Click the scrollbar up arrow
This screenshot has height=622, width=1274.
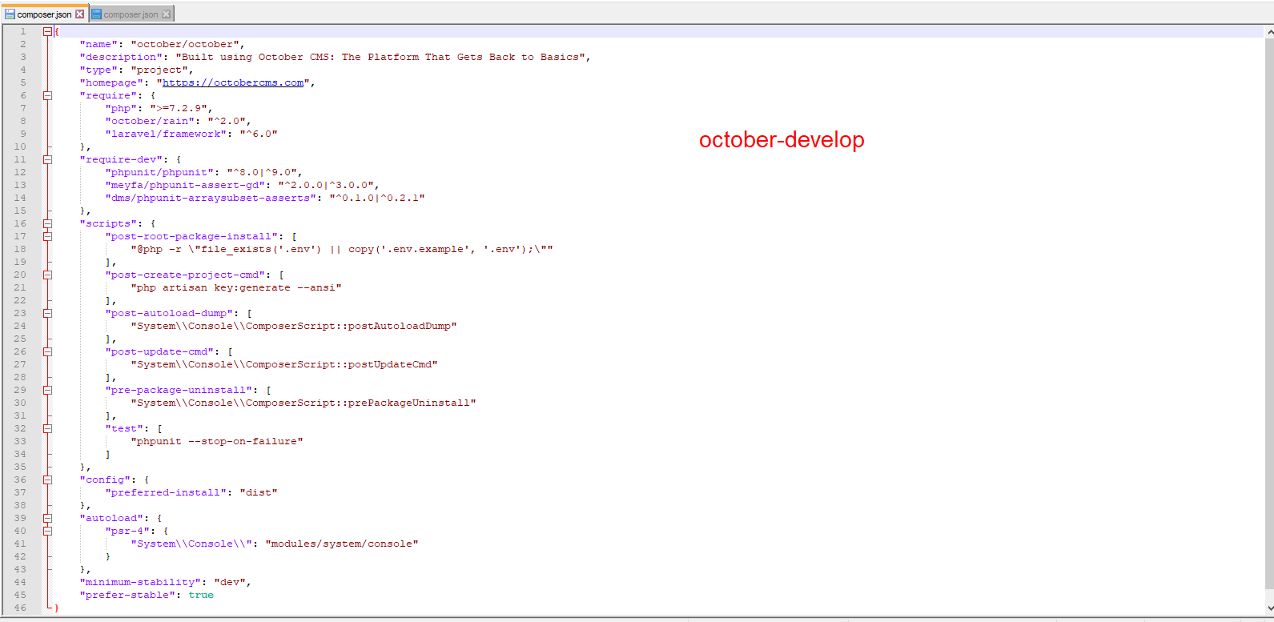pyautogui.click(x=1269, y=32)
